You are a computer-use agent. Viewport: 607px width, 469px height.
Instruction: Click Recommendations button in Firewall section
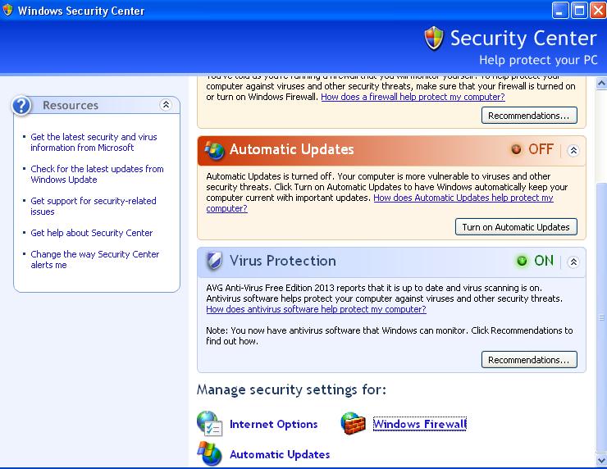point(528,116)
